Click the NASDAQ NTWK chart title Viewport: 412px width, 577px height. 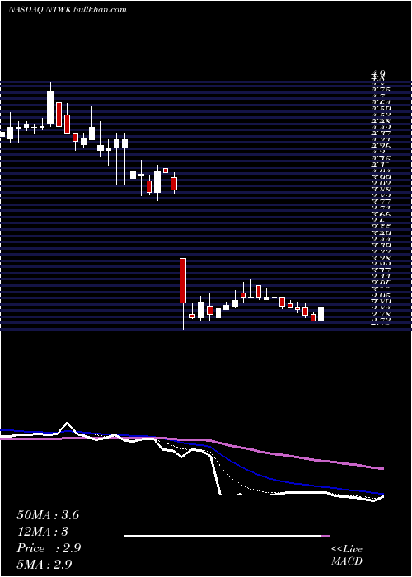tap(68, 10)
